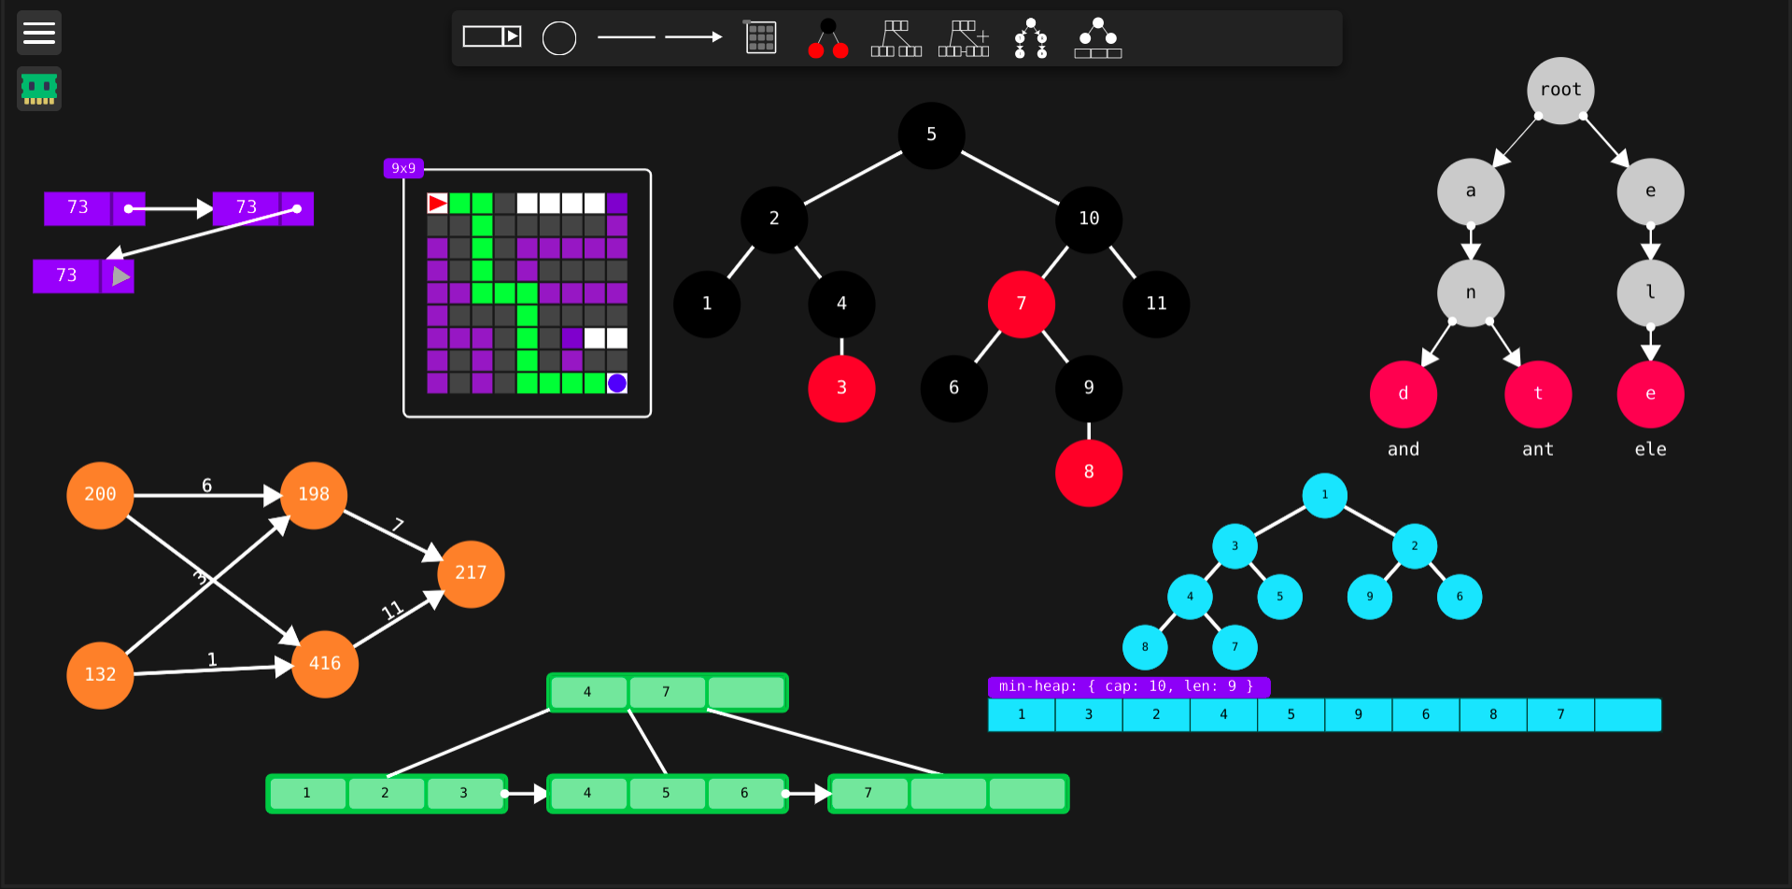Image resolution: width=1792 pixels, height=889 pixels.
Task: Select the heap tool
Action: click(1098, 38)
